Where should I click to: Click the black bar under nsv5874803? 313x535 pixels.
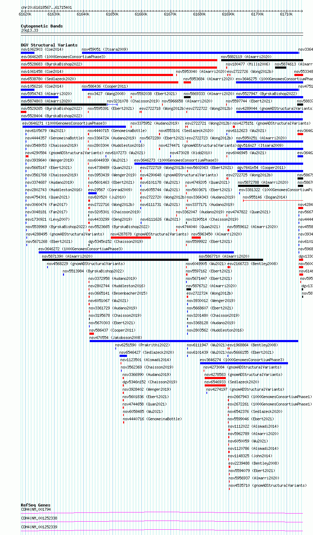(x=64, y=105)
